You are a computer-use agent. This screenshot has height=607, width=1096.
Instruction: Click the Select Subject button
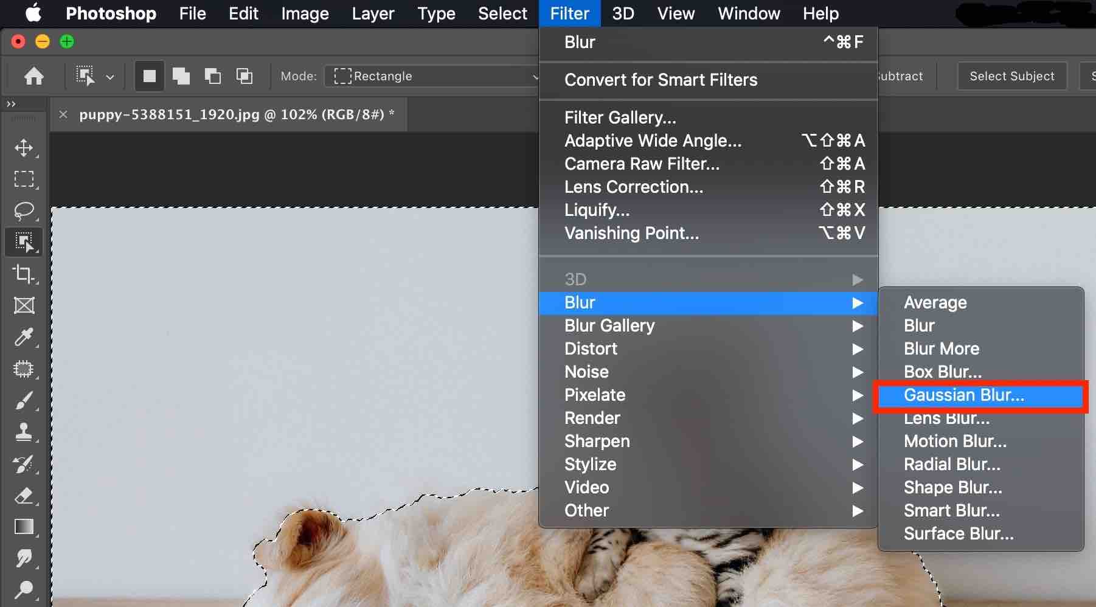(x=1012, y=76)
